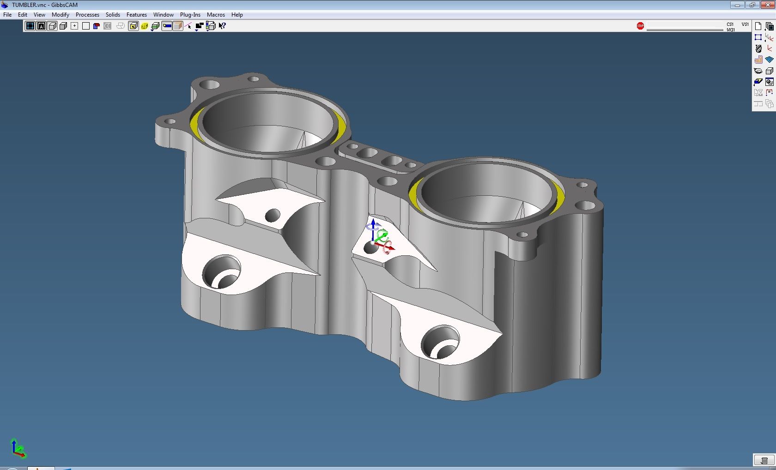Open the end mill Tool list icon
The height and width of the screenshot is (470, 776).
pos(758,48)
